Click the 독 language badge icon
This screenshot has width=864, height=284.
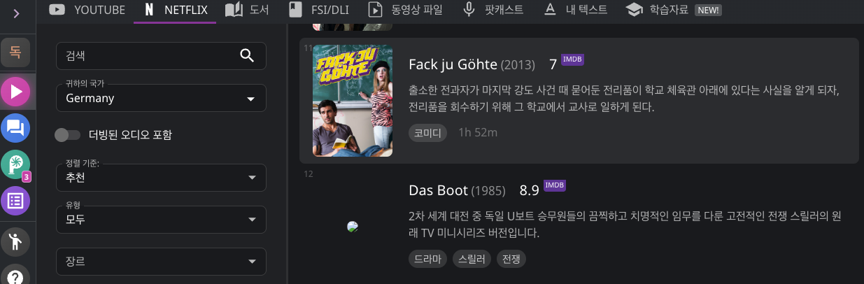(x=15, y=52)
